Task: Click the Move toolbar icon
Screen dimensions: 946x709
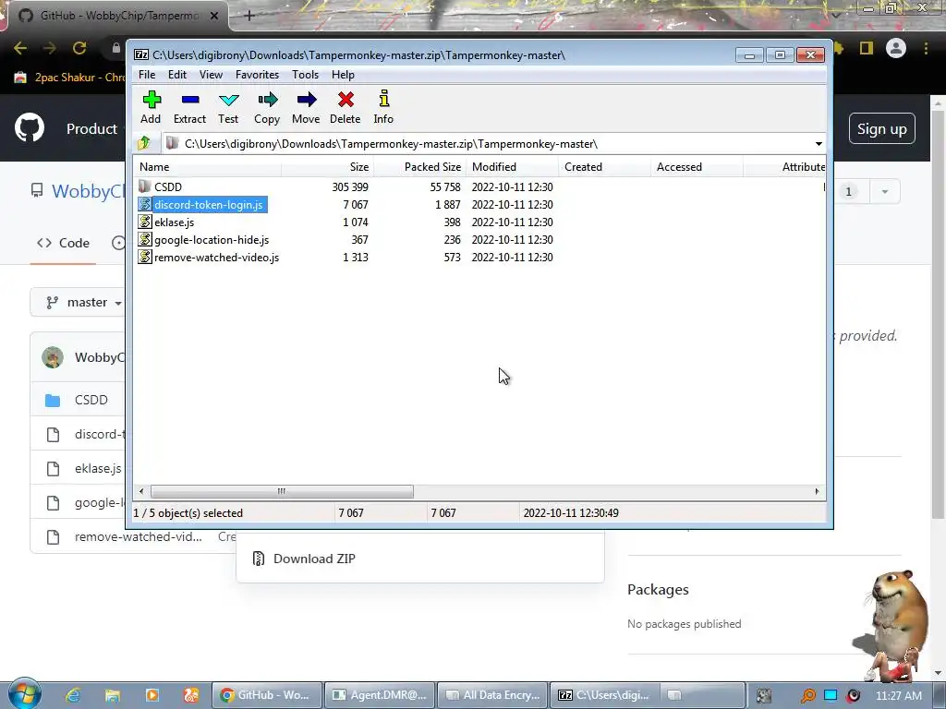Action: [306, 107]
